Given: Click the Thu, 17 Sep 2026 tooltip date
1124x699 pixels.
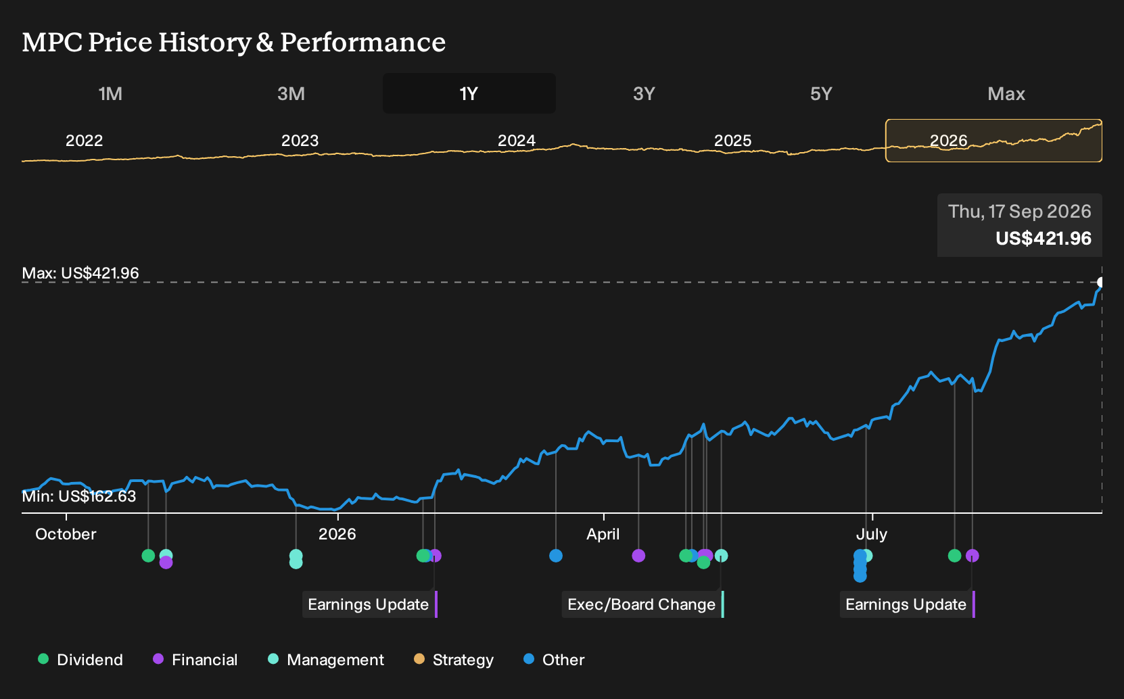Looking at the screenshot, I should tap(1019, 212).
